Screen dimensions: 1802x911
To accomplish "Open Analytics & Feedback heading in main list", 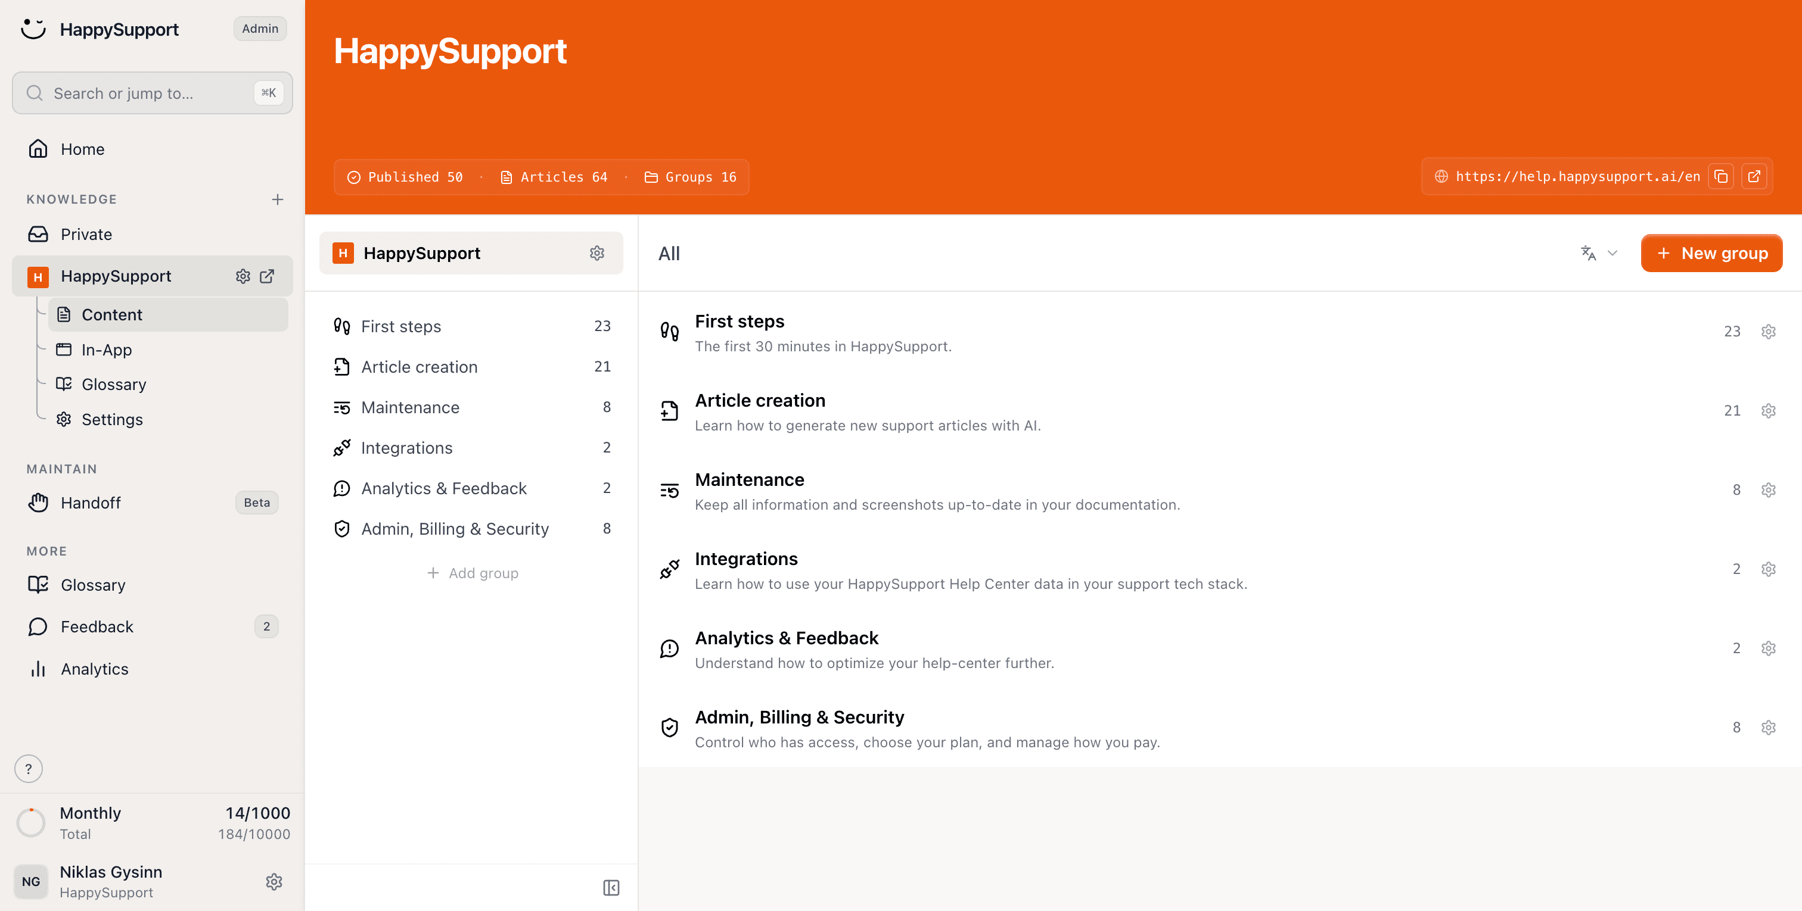I will (786, 638).
